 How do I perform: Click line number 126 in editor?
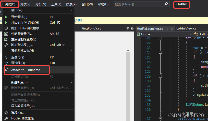(148, 62)
